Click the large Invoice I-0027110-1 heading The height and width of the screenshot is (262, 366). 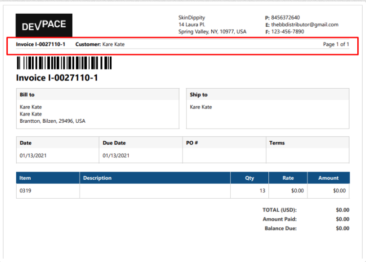(x=57, y=77)
